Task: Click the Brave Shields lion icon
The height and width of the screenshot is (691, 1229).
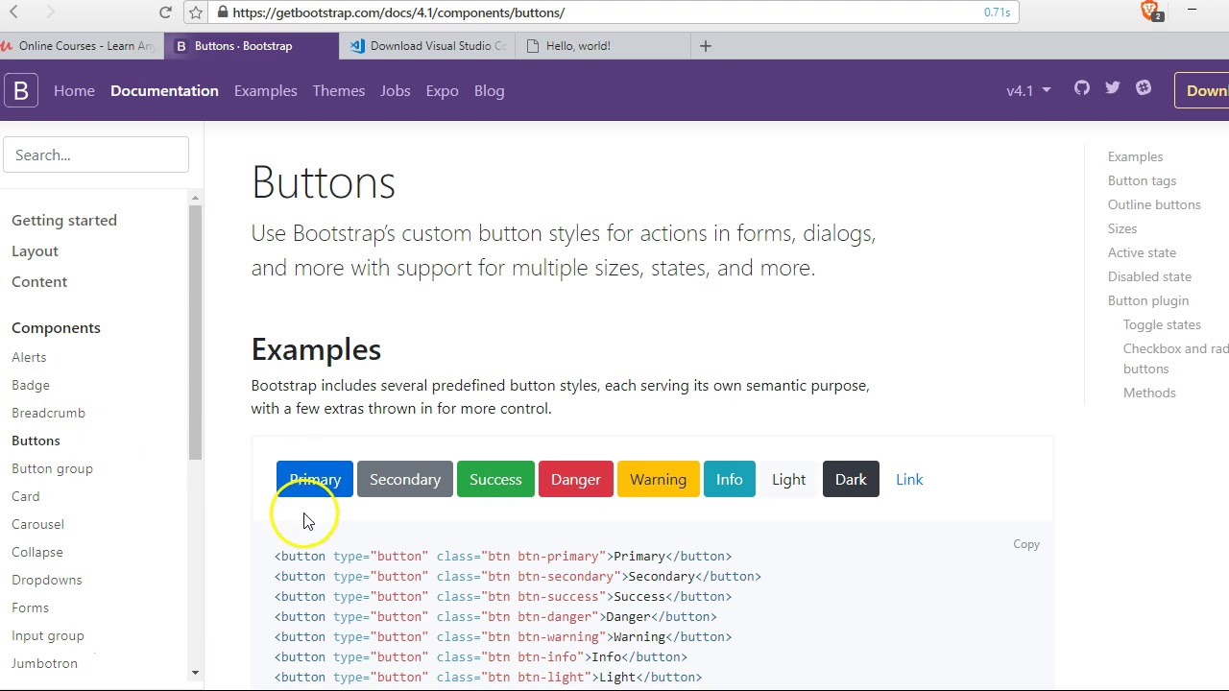Action: coord(1149,12)
